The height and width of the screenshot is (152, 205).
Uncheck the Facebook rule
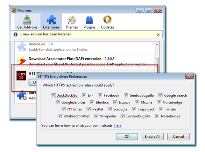point(100,95)
